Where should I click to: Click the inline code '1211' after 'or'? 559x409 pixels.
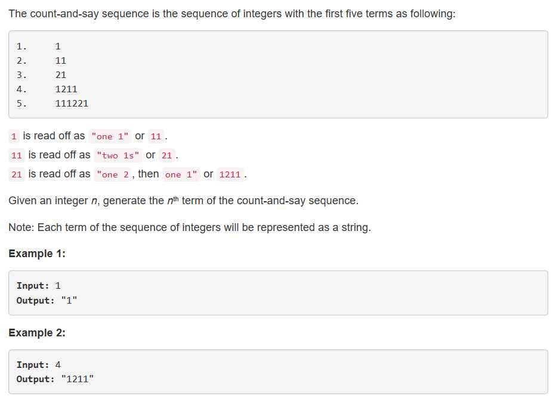tap(230, 174)
